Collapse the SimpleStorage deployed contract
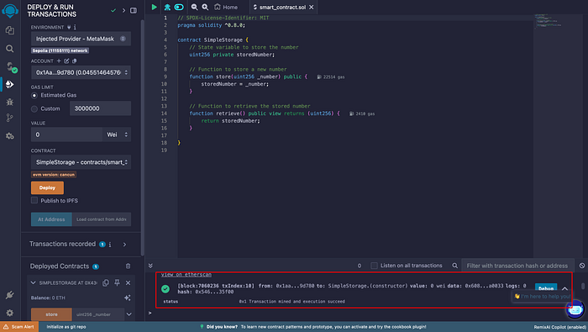This screenshot has width=588, height=332. 33,282
